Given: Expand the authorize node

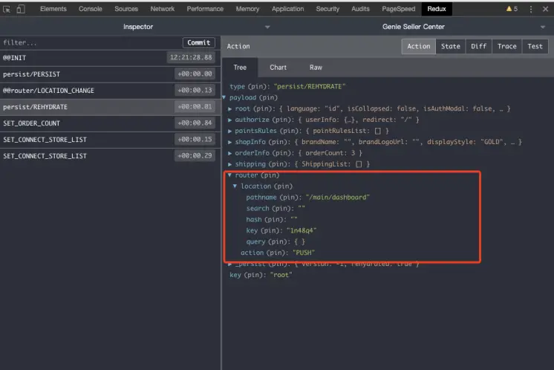Looking at the screenshot, I should [x=229, y=120].
